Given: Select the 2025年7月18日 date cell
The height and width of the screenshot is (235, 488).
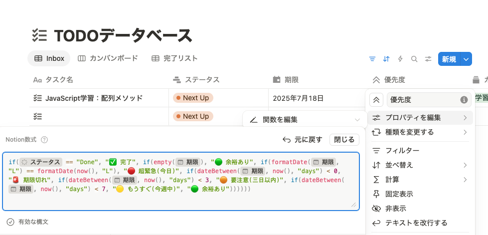Looking at the screenshot, I should [298, 98].
